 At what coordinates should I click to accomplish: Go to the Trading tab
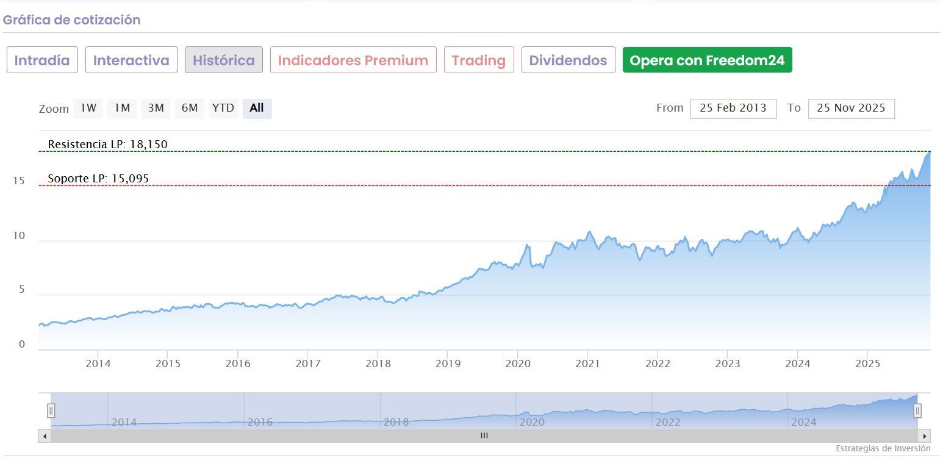[479, 60]
